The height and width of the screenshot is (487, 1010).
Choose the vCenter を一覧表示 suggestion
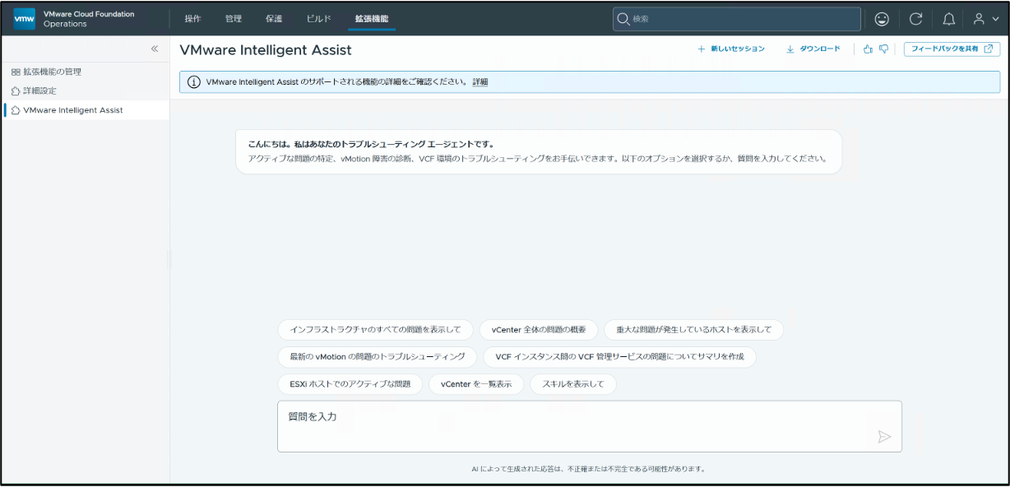pyautogui.click(x=476, y=384)
